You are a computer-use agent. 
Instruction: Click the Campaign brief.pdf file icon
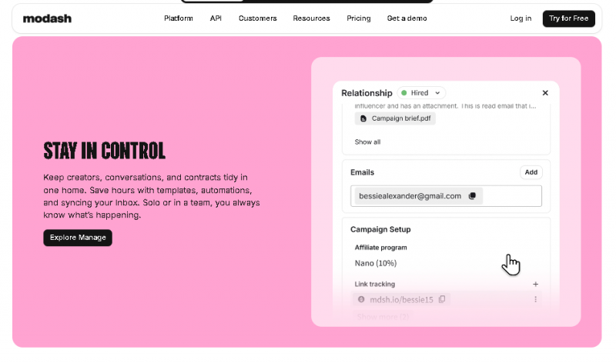pyautogui.click(x=363, y=118)
